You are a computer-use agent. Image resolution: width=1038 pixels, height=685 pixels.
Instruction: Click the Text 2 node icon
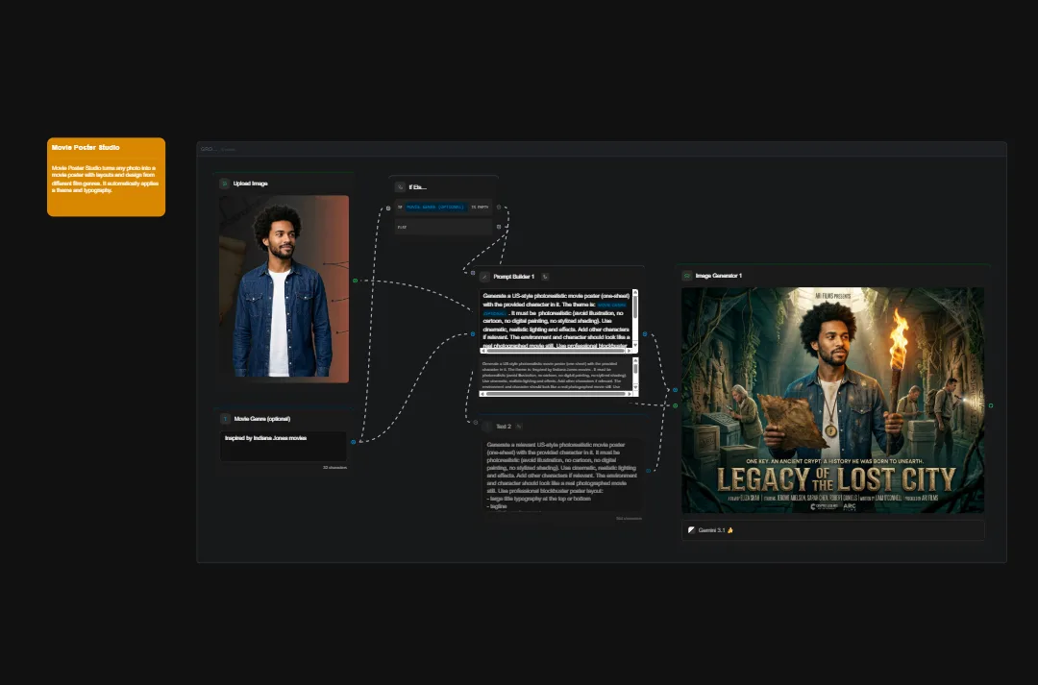coord(487,427)
